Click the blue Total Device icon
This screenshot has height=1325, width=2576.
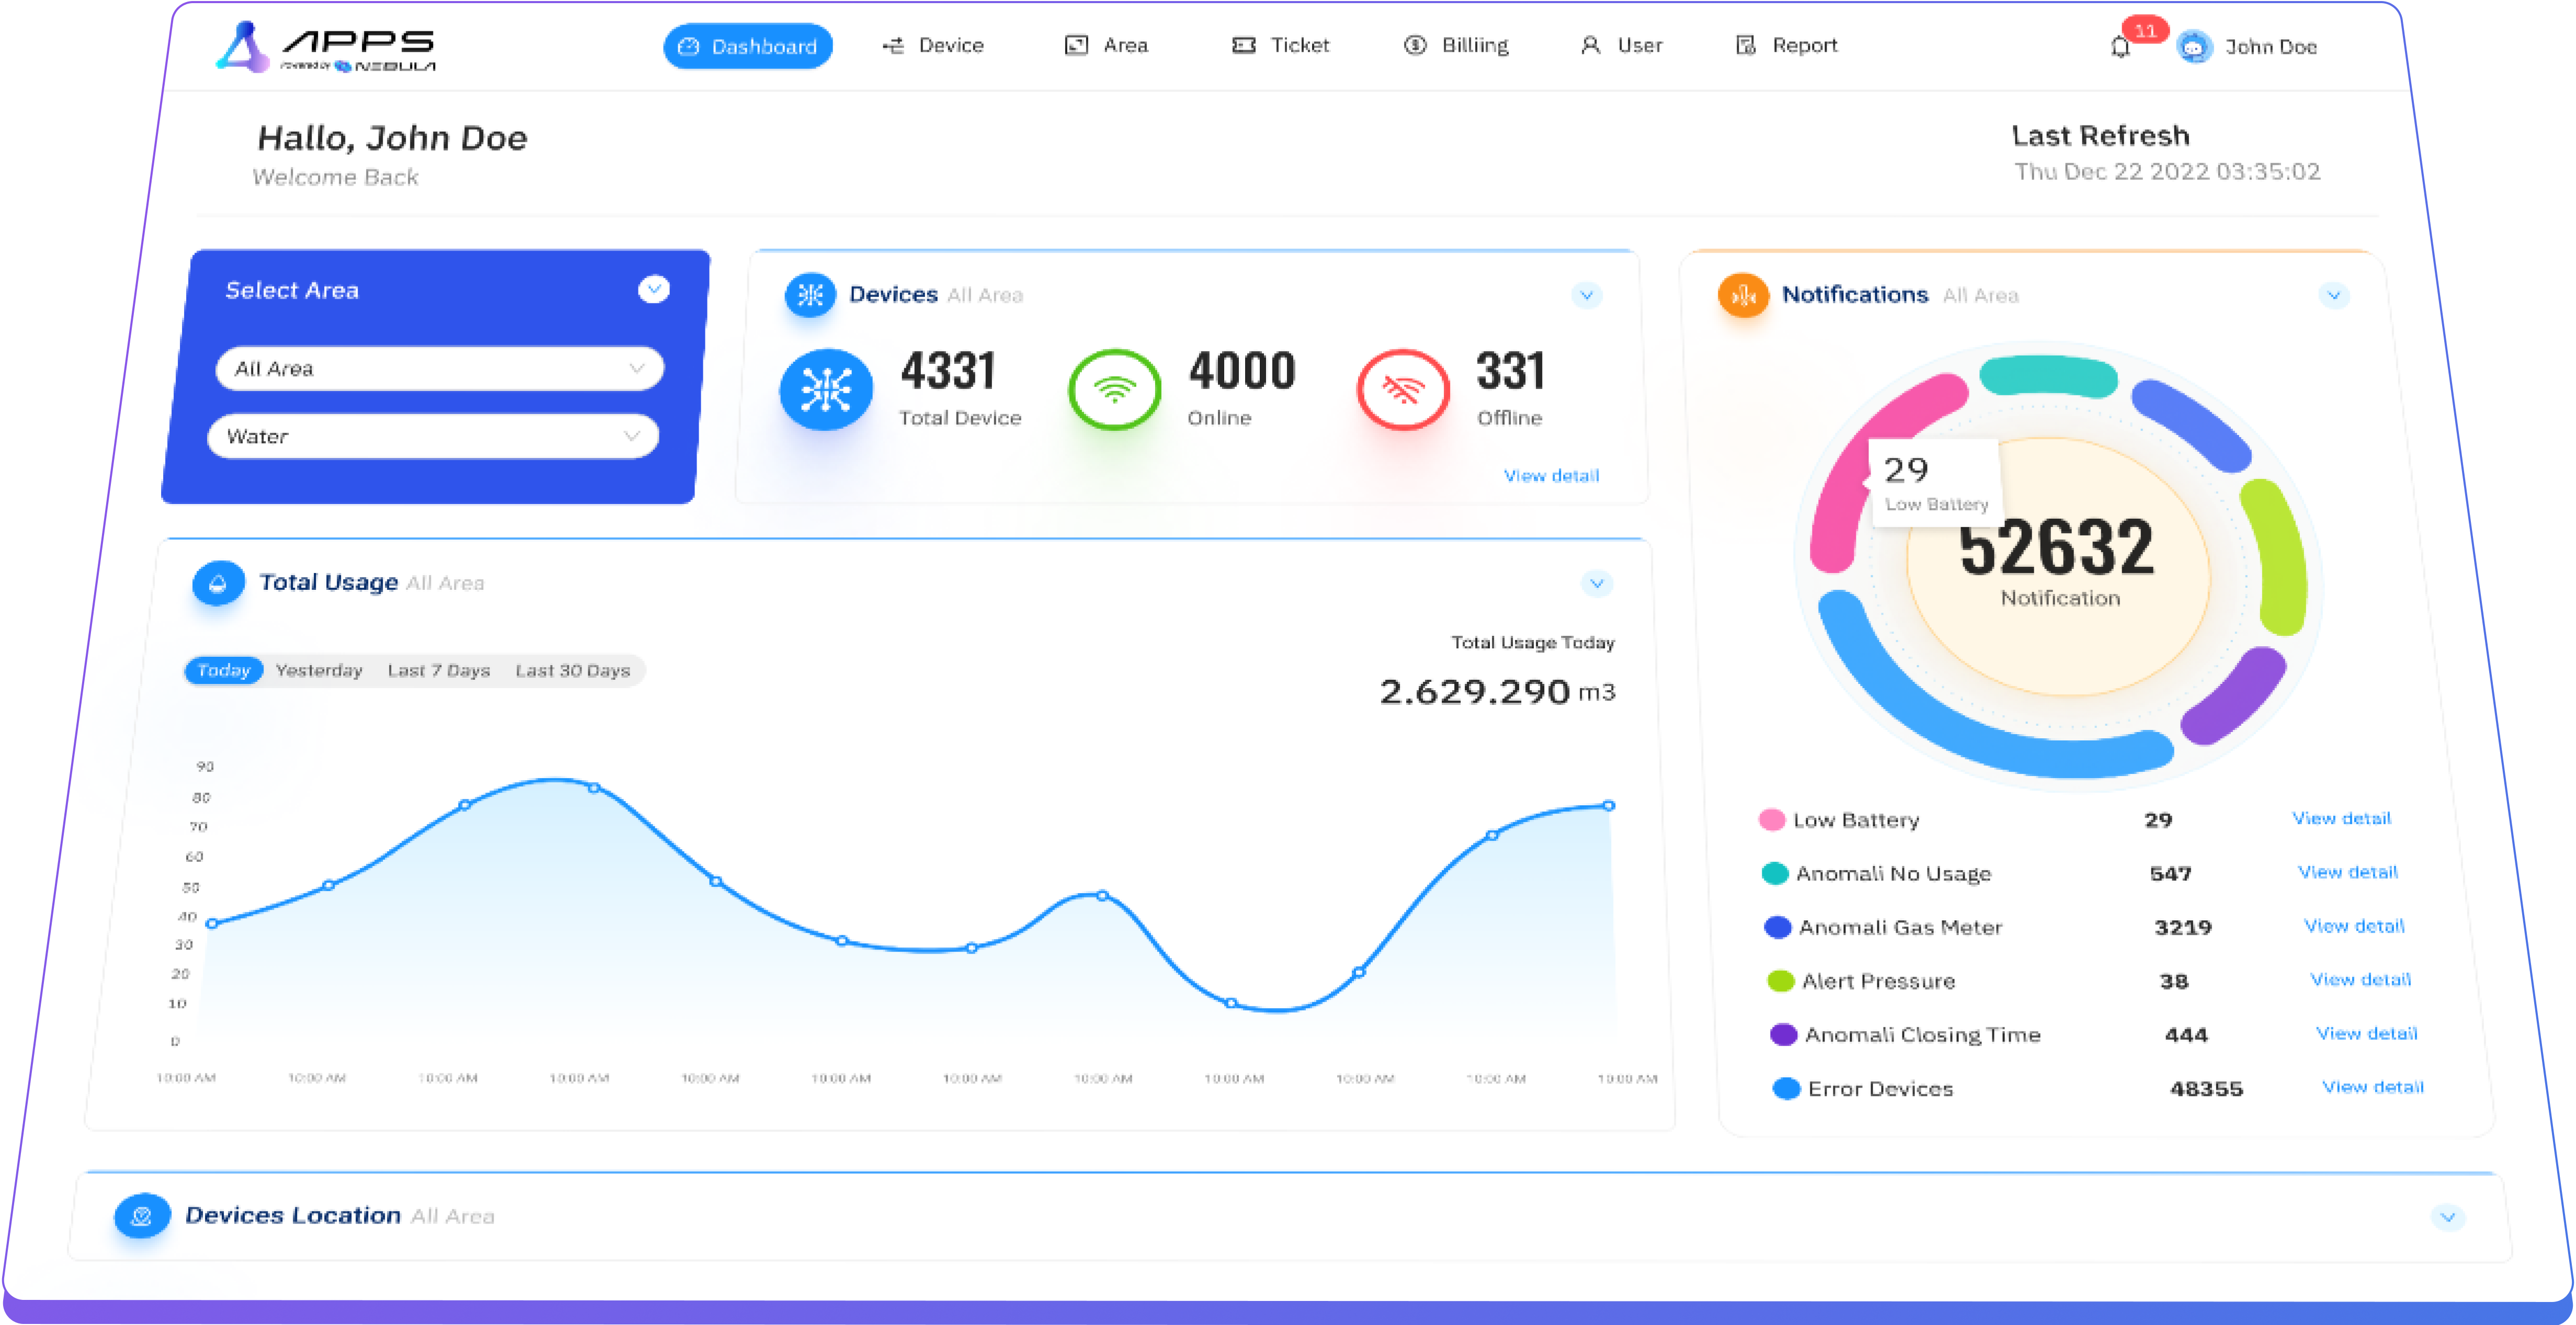point(826,389)
